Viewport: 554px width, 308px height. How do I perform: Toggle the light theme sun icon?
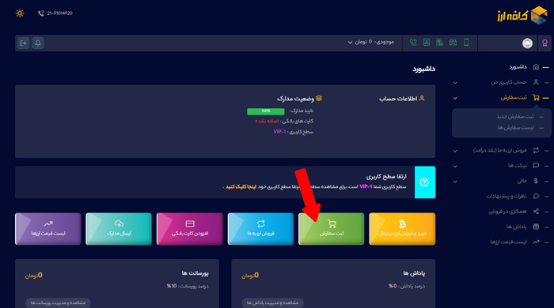point(20,13)
